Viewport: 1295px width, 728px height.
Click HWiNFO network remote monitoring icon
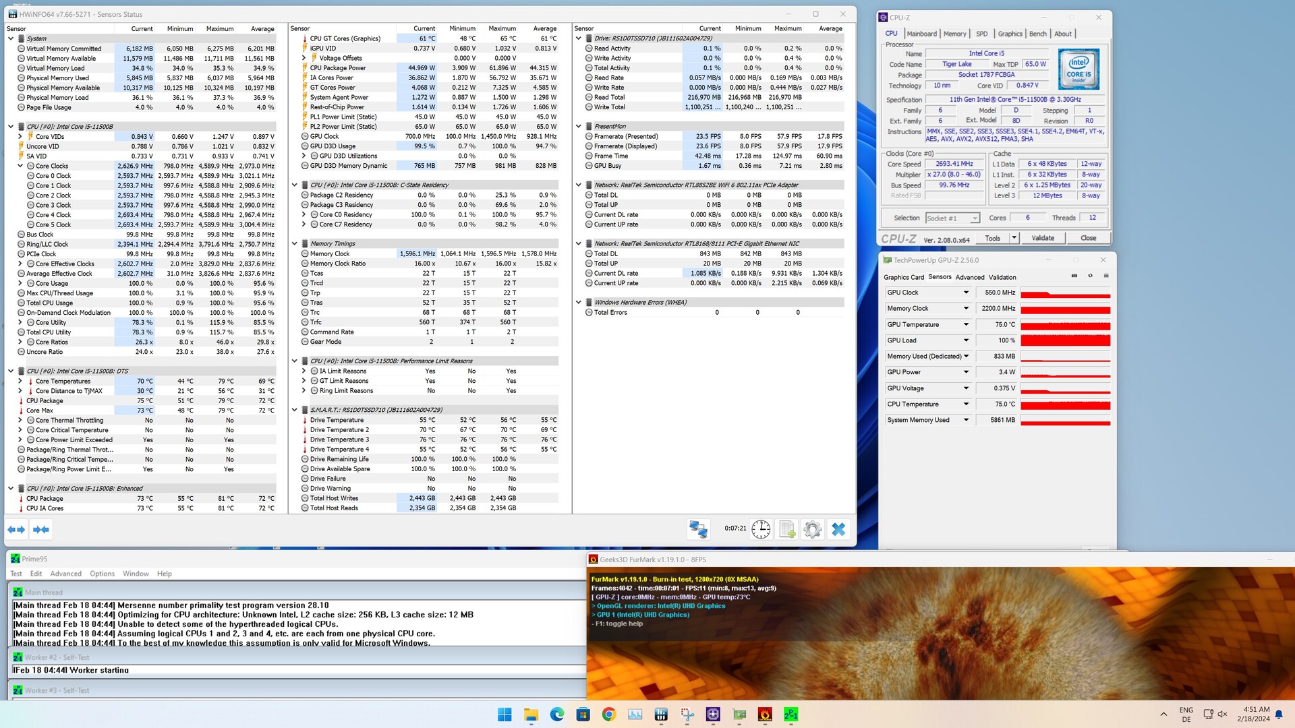(x=698, y=529)
